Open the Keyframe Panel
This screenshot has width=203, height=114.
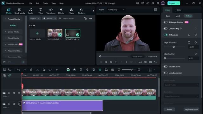(191, 110)
